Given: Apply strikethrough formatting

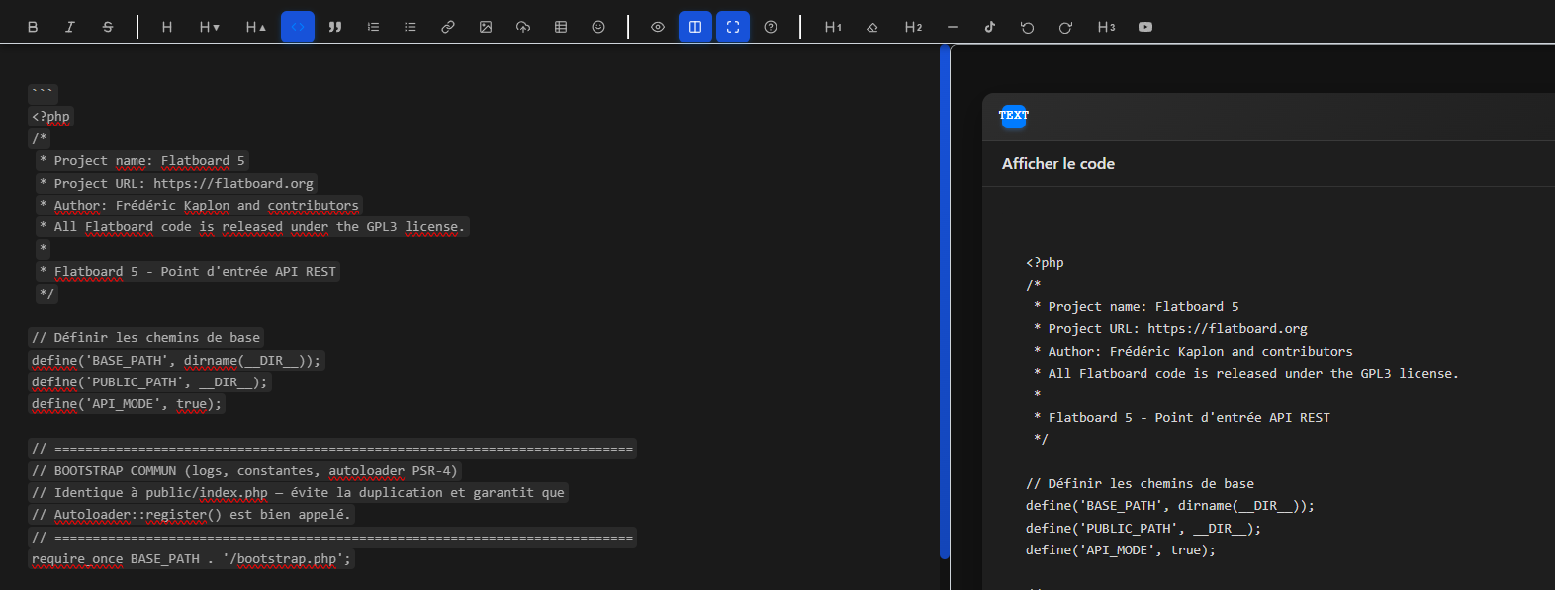Looking at the screenshot, I should point(108,27).
